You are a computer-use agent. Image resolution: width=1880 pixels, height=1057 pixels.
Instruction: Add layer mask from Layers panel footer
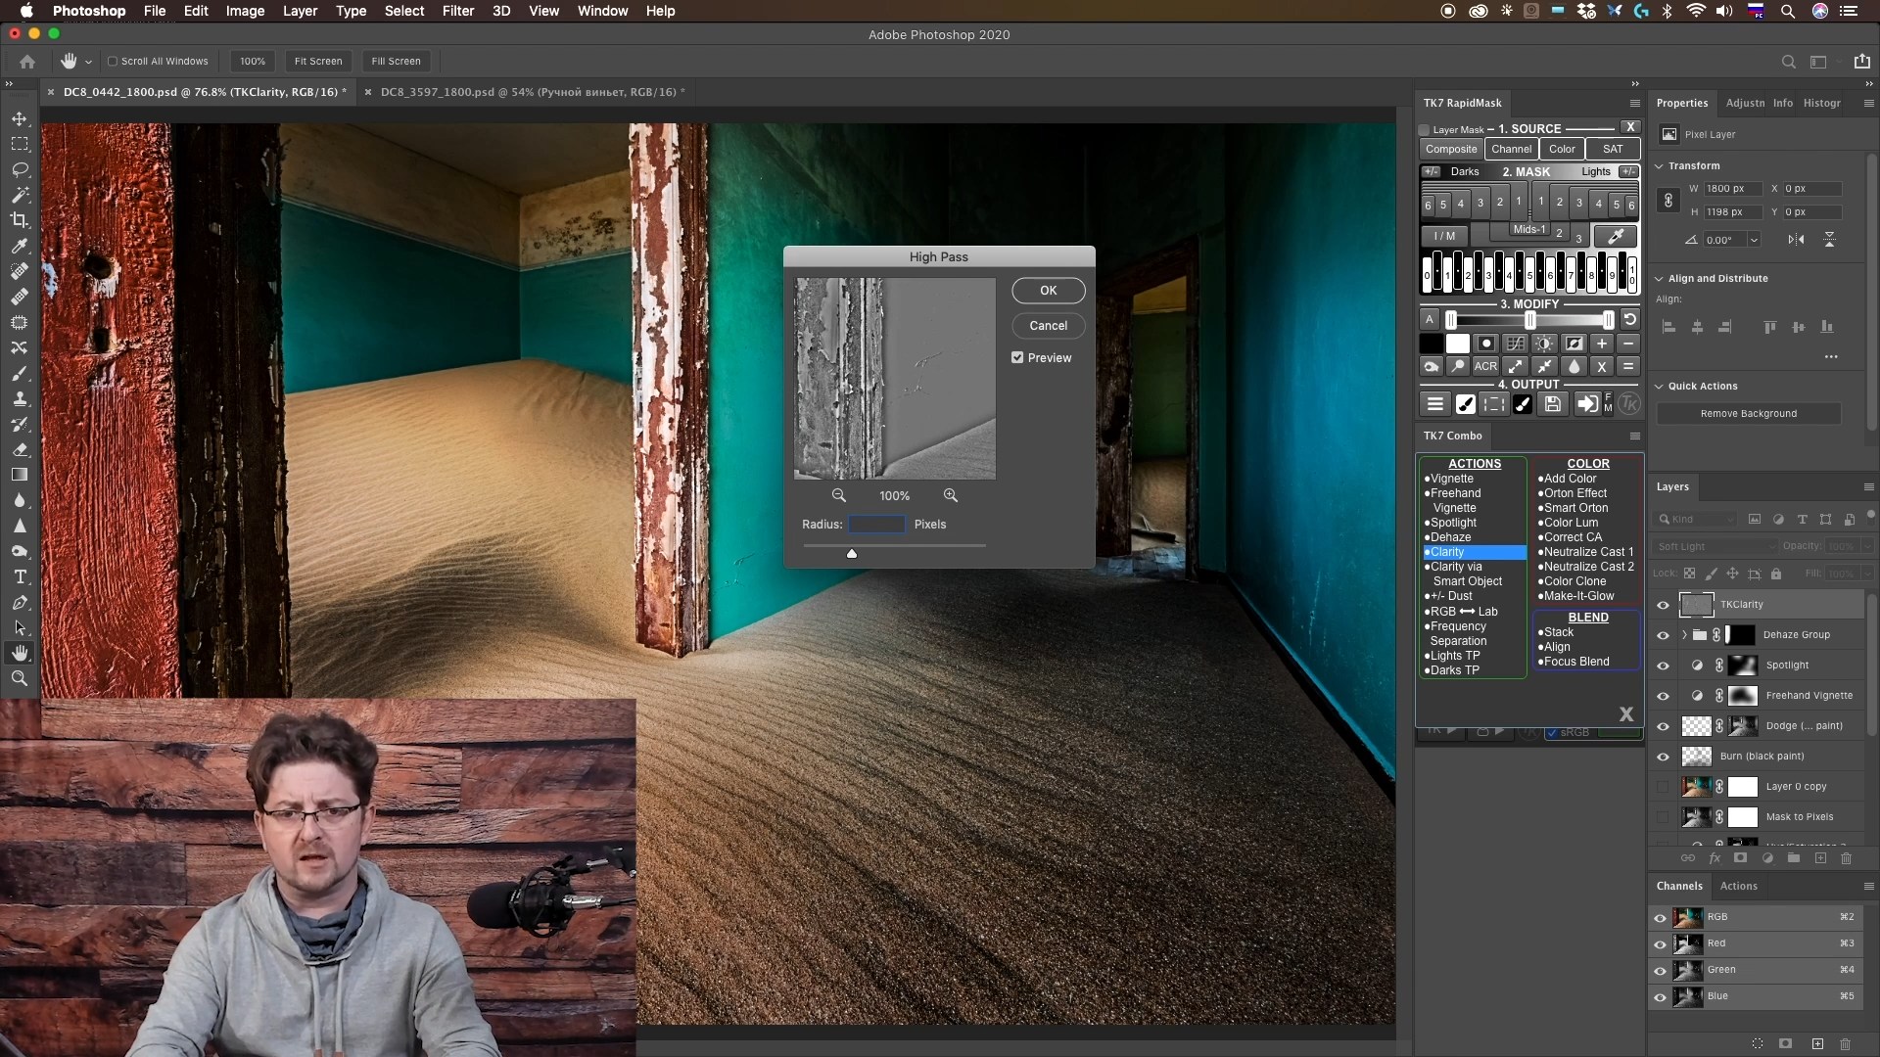(x=1740, y=858)
